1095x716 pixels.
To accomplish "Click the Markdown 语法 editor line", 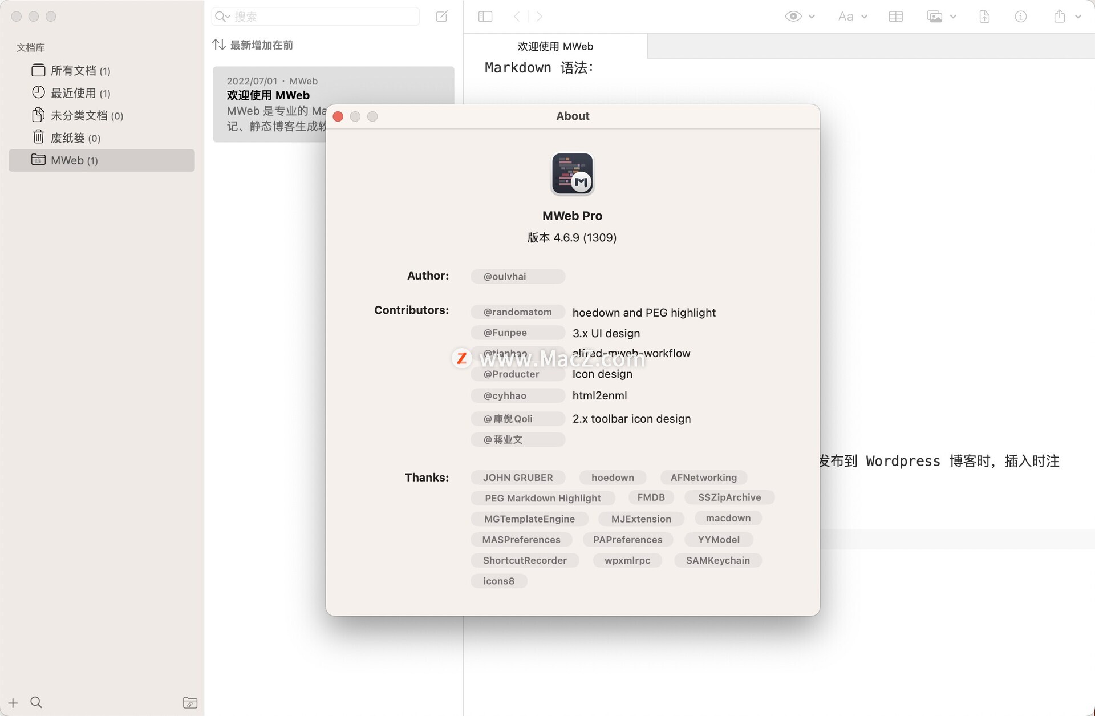I will (x=539, y=68).
